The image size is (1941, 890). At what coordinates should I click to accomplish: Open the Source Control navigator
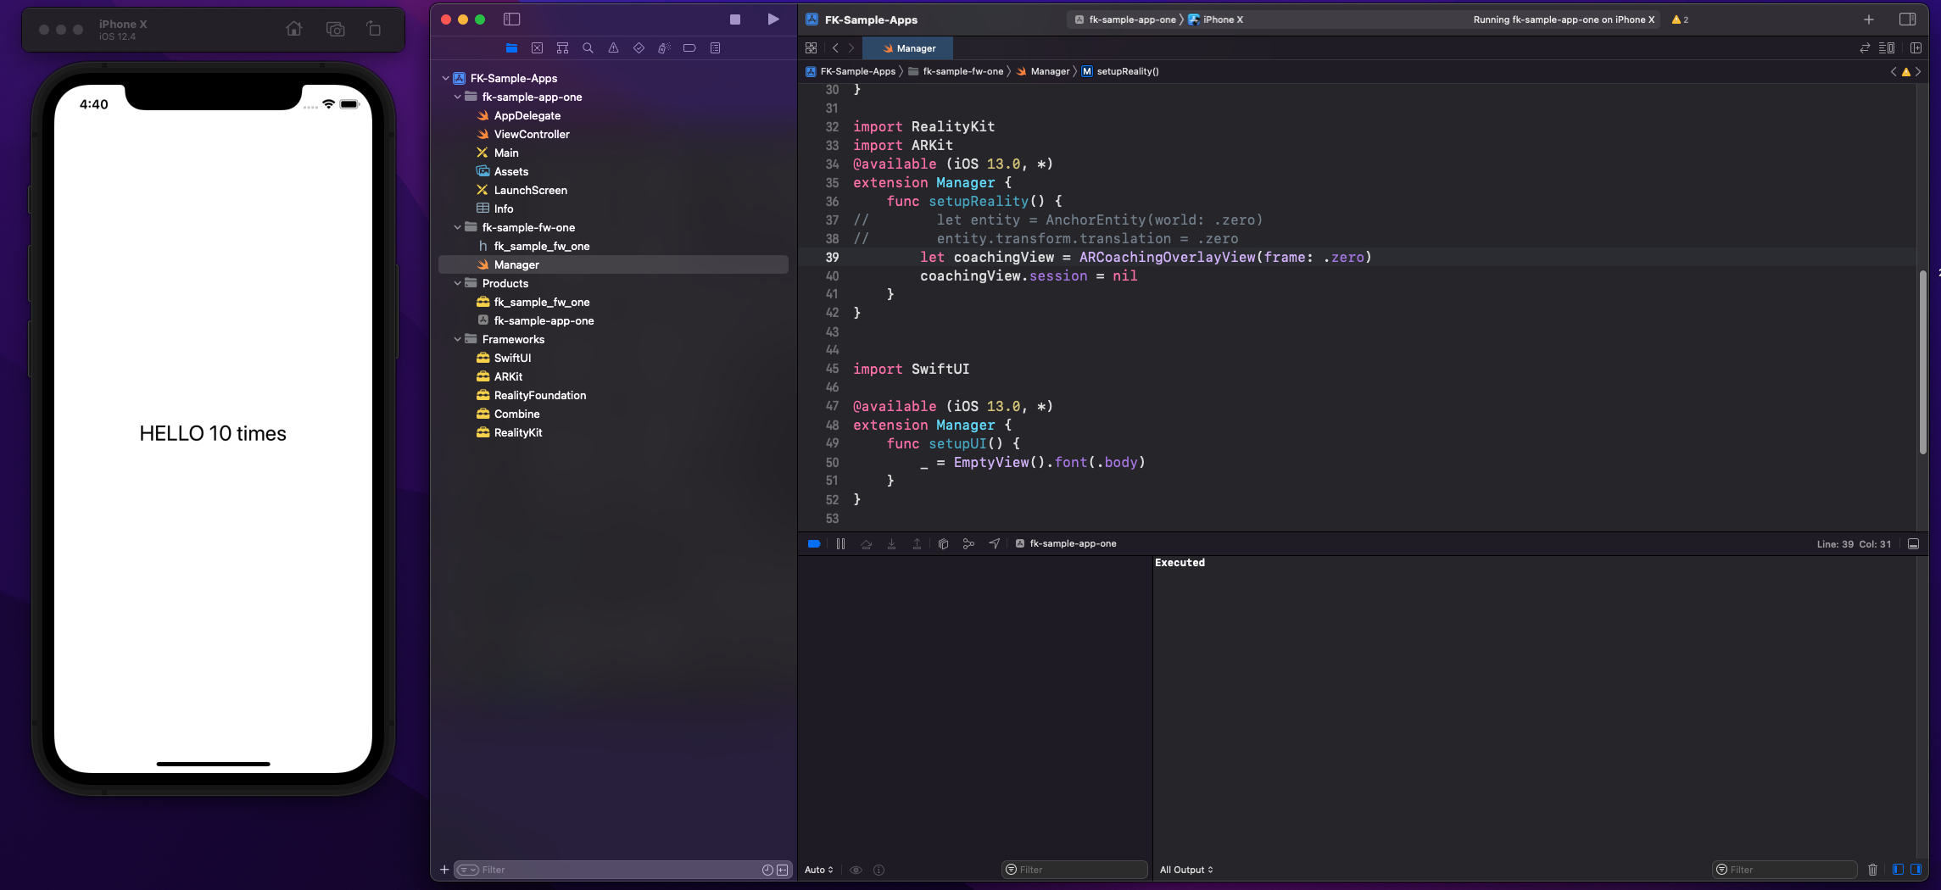point(537,48)
